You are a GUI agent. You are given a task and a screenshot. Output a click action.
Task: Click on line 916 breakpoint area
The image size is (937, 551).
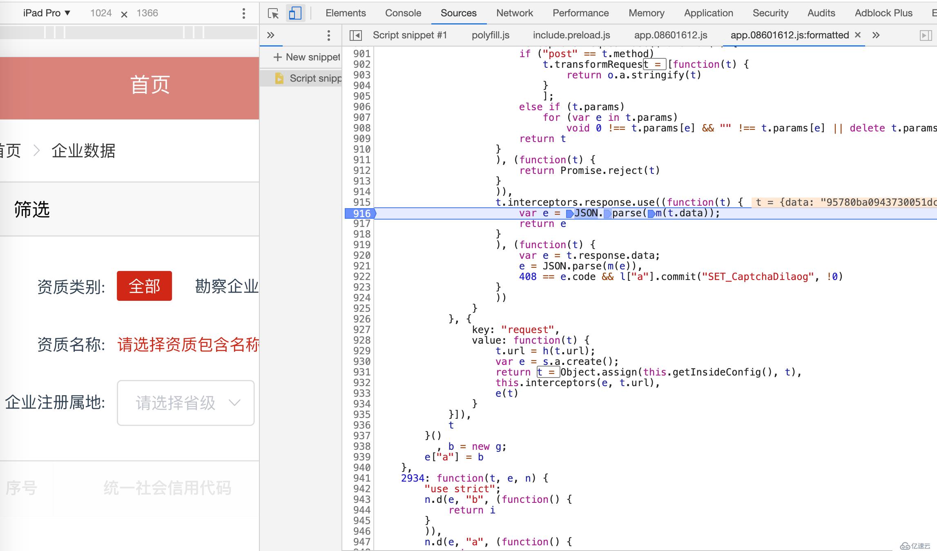(361, 213)
